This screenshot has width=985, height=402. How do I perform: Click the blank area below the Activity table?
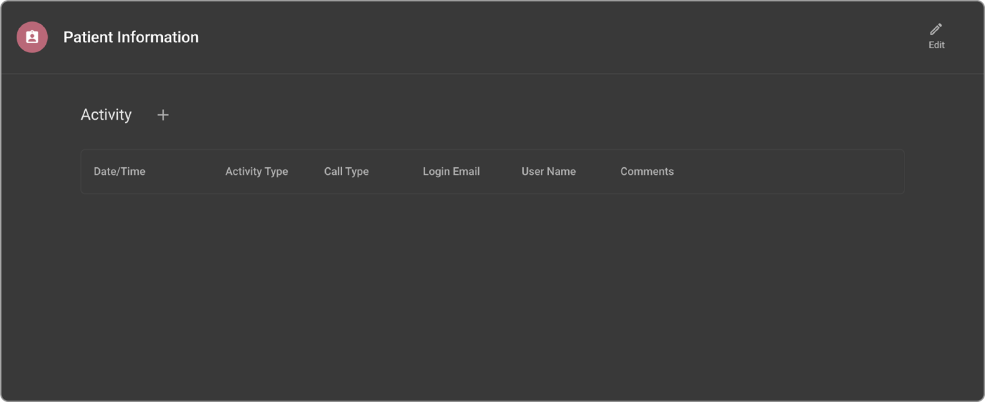(x=492, y=291)
